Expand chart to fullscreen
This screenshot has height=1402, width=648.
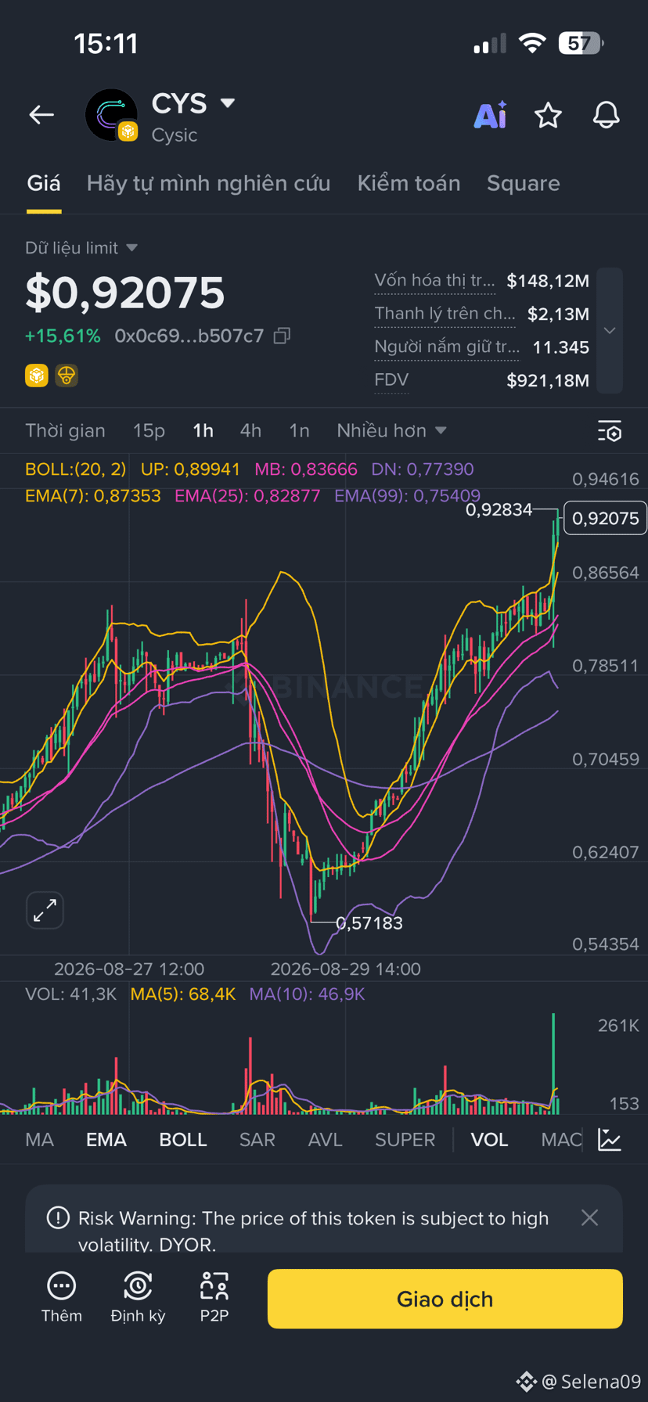pyautogui.click(x=45, y=910)
